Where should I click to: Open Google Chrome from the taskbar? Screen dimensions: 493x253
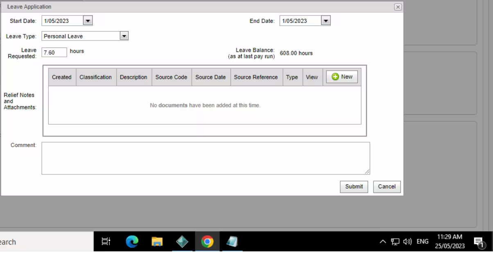tap(207, 242)
